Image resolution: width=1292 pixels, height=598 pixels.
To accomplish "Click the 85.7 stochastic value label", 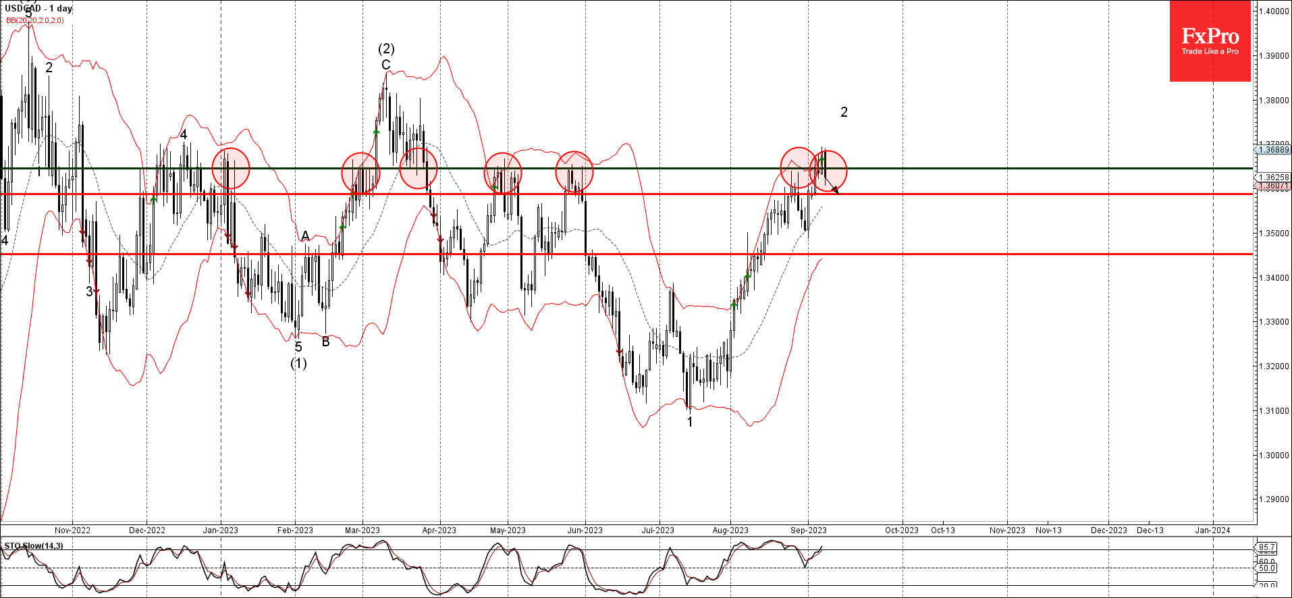I will 1266,547.
